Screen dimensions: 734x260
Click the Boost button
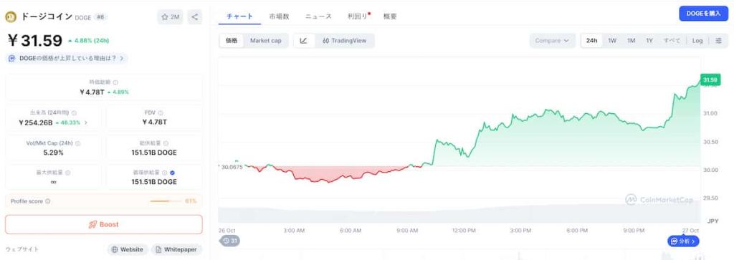104,224
